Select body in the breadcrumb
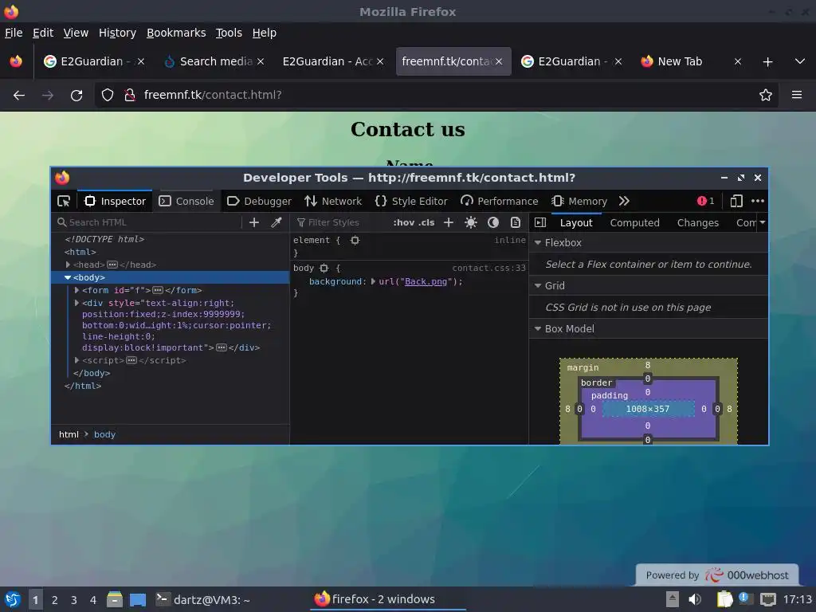 (104, 434)
